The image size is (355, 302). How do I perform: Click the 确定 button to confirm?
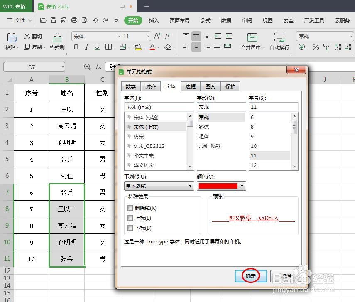point(250,275)
